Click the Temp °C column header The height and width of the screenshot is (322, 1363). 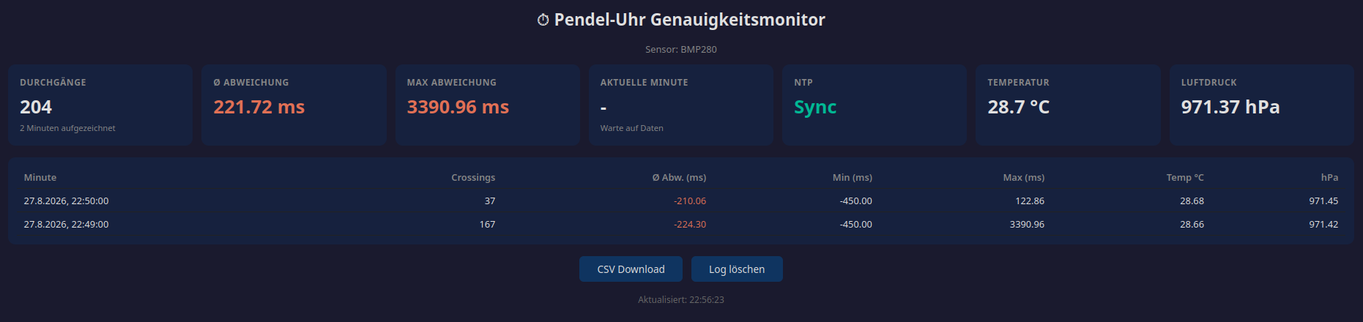[x=1185, y=177]
